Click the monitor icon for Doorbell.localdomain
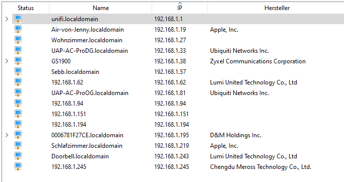 18,156
